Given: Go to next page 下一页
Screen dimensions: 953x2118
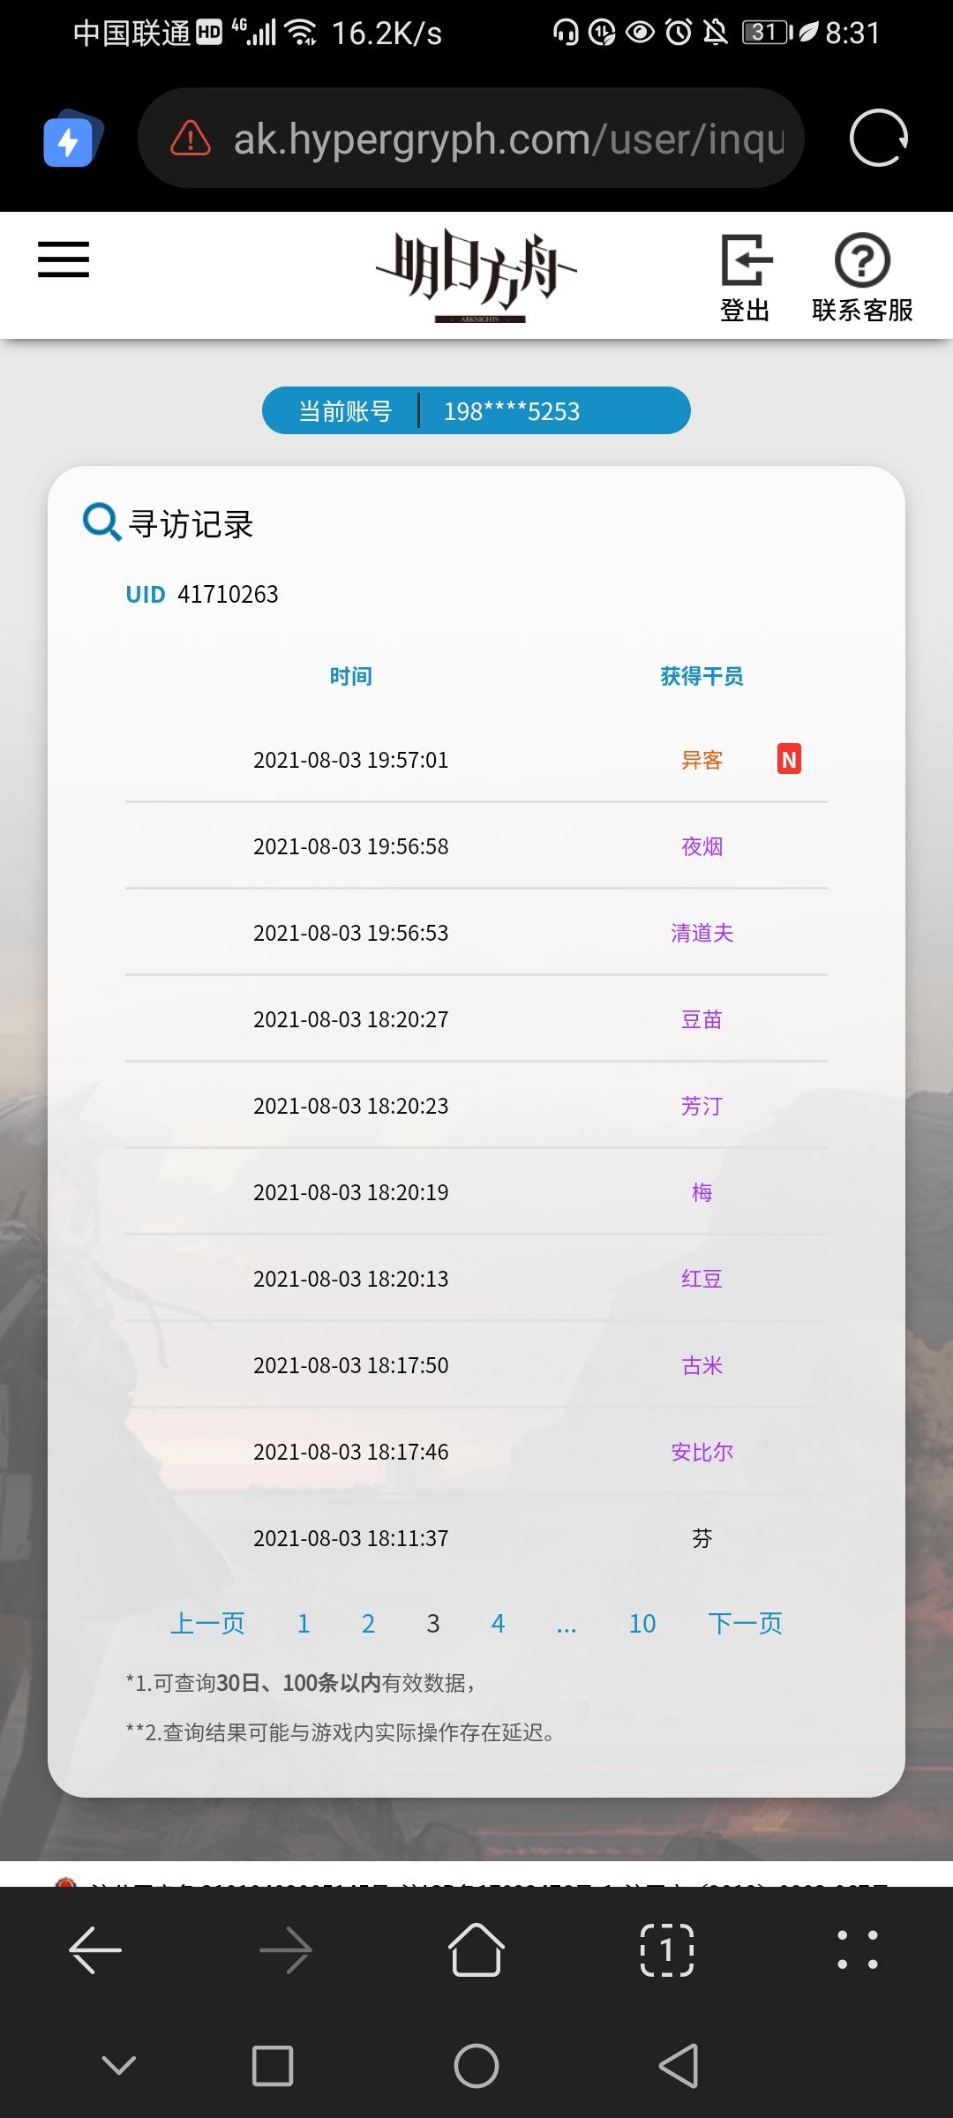Looking at the screenshot, I should [745, 1624].
